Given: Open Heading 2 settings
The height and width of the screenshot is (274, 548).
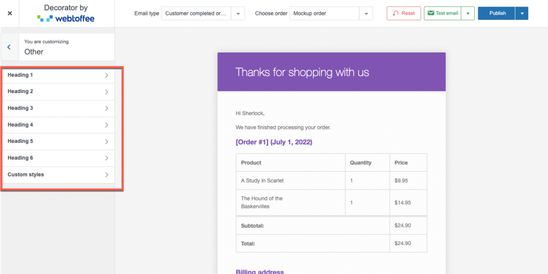Looking at the screenshot, I should point(57,92).
